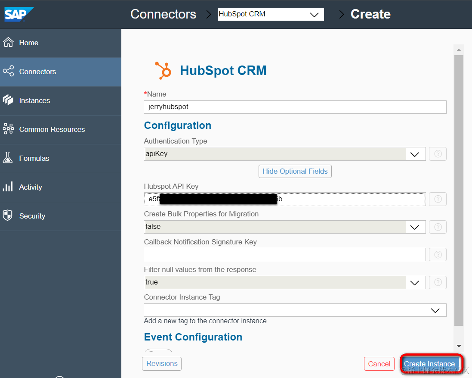
Task: Open help for Callback Notification Signature Key
Action: click(x=438, y=255)
